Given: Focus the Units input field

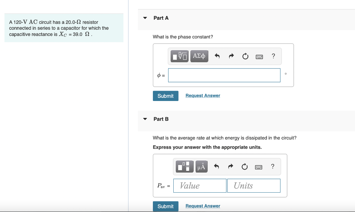Looking at the screenshot, I should coord(254,186).
